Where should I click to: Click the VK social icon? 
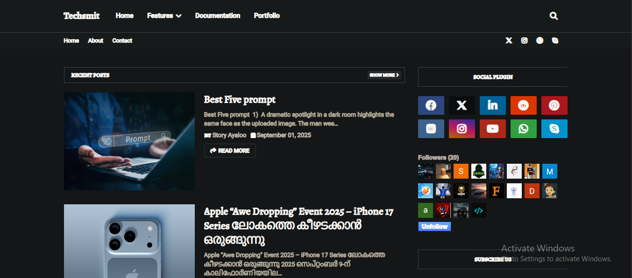tap(431, 129)
